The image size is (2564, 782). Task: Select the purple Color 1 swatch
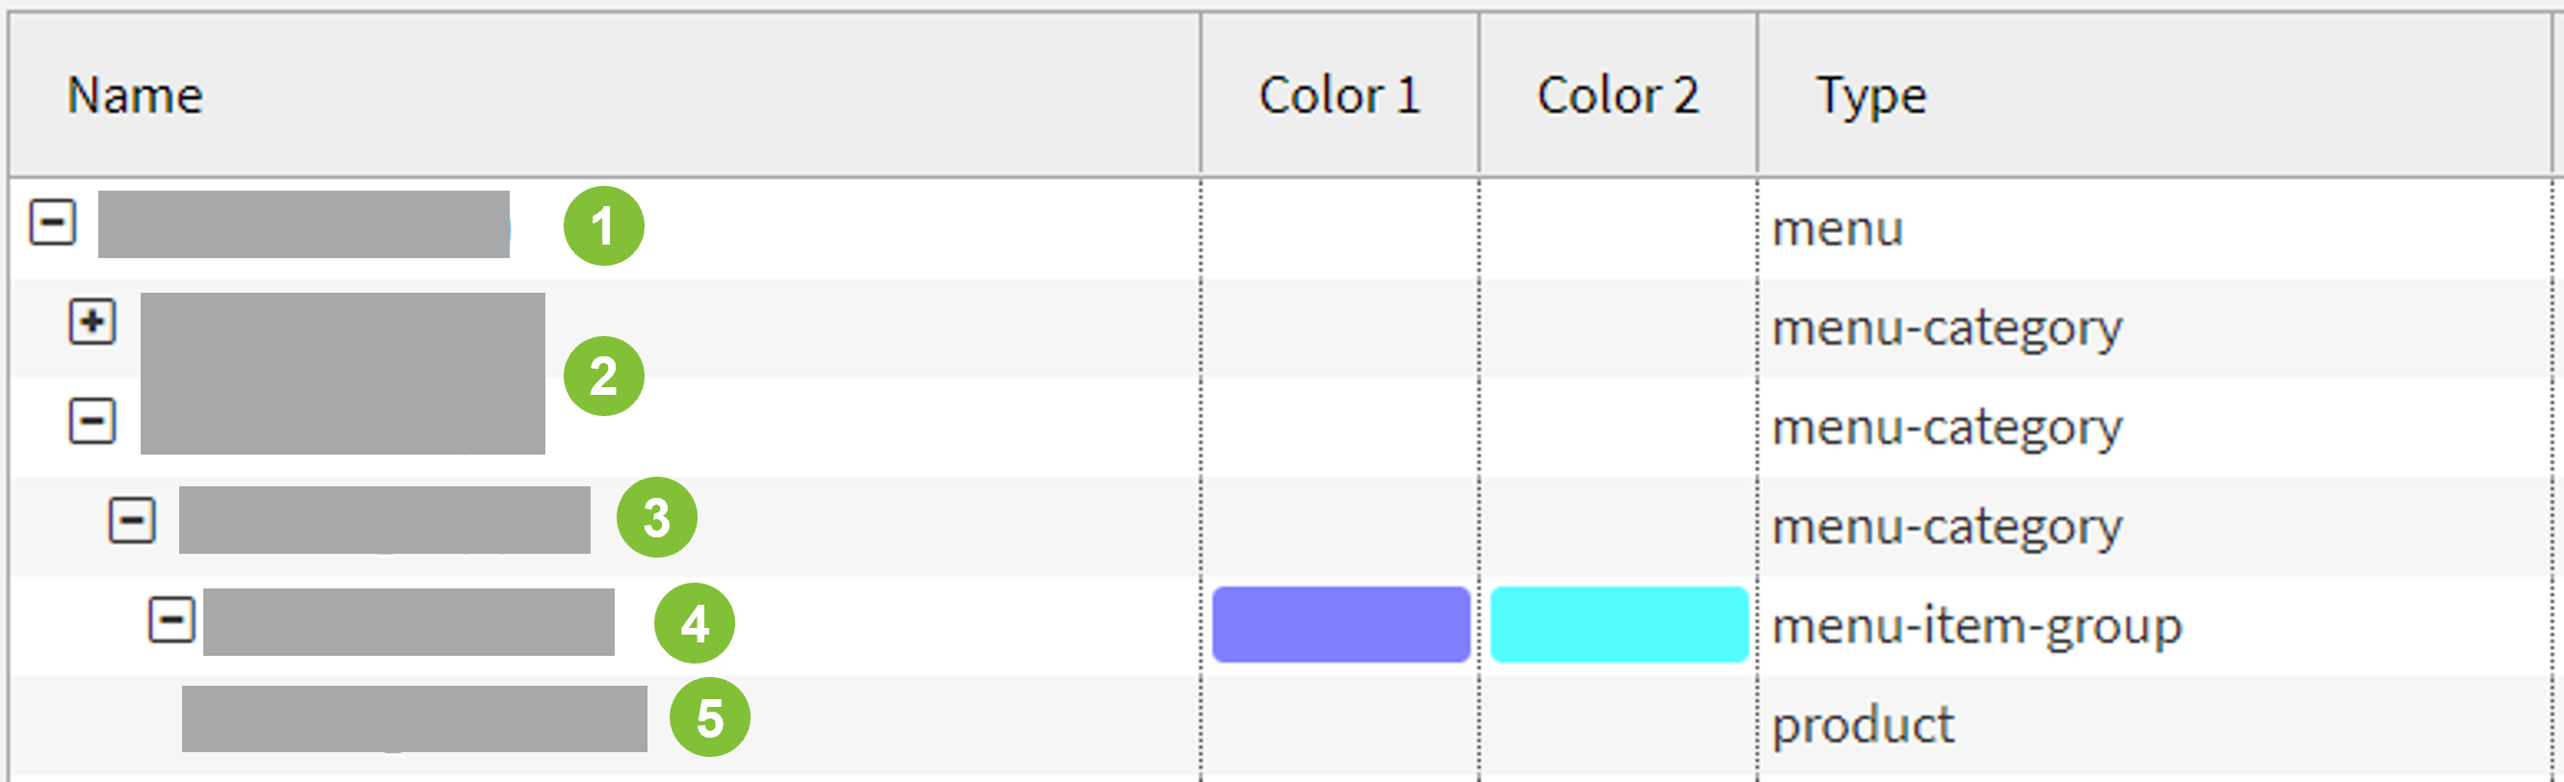1340,625
